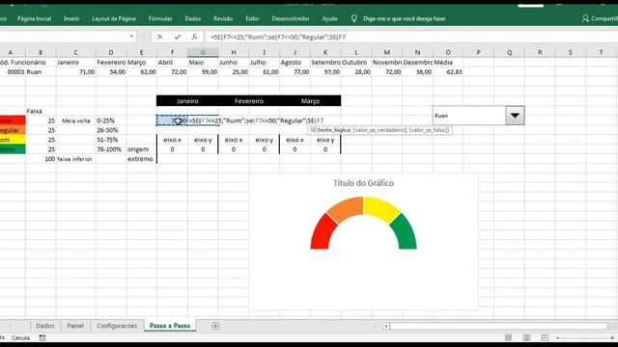Click the extremo label cell
The image size is (618, 347).
point(142,159)
